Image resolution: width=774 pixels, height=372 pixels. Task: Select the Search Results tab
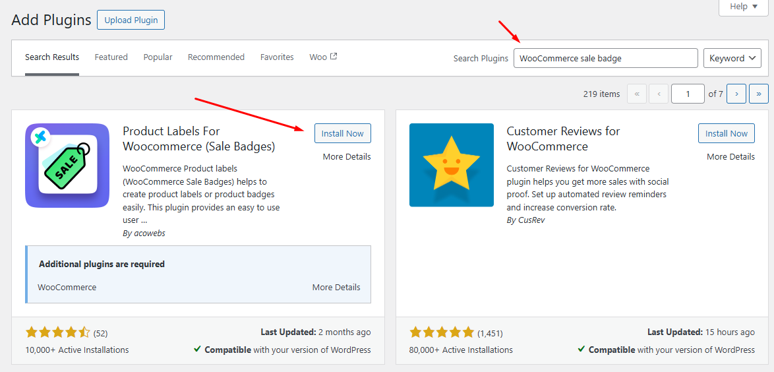coord(52,57)
